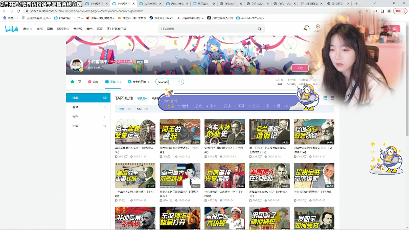The image size is (409, 230).
Task: Sort videos by 最新发布
Action: tap(142, 98)
